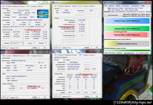The image size is (153, 105).
Task: Click the CAS# Latency value 9.0 clocks
Action: tap(82, 25)
